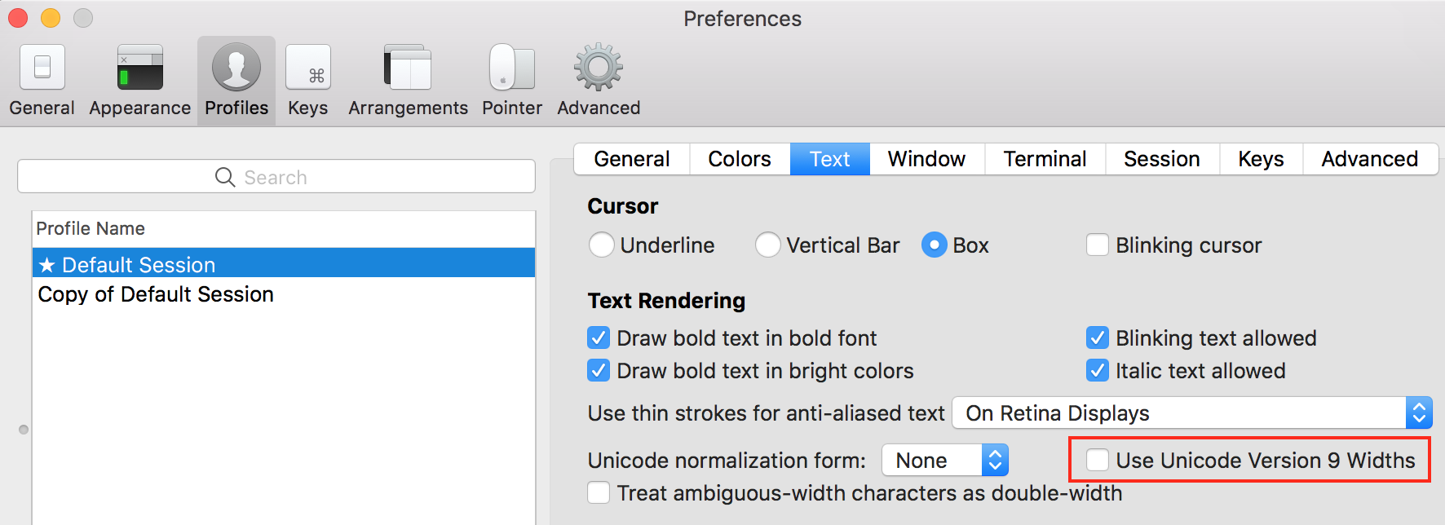
Task: Enable the Blinking cursor checkbox
Action: pyautogui.click(x=1098, y=245)
